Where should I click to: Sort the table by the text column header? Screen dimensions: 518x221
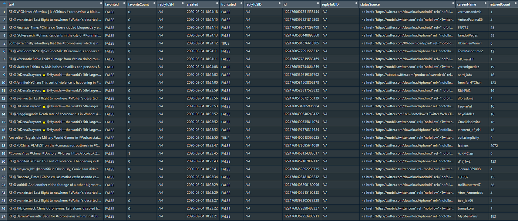55,4
